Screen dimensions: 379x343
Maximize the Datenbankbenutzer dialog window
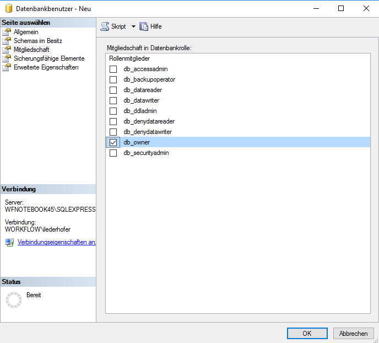341,8
